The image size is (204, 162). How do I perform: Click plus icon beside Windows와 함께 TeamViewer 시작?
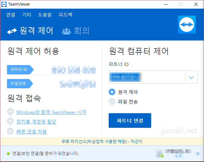click(x=10, y=112)
